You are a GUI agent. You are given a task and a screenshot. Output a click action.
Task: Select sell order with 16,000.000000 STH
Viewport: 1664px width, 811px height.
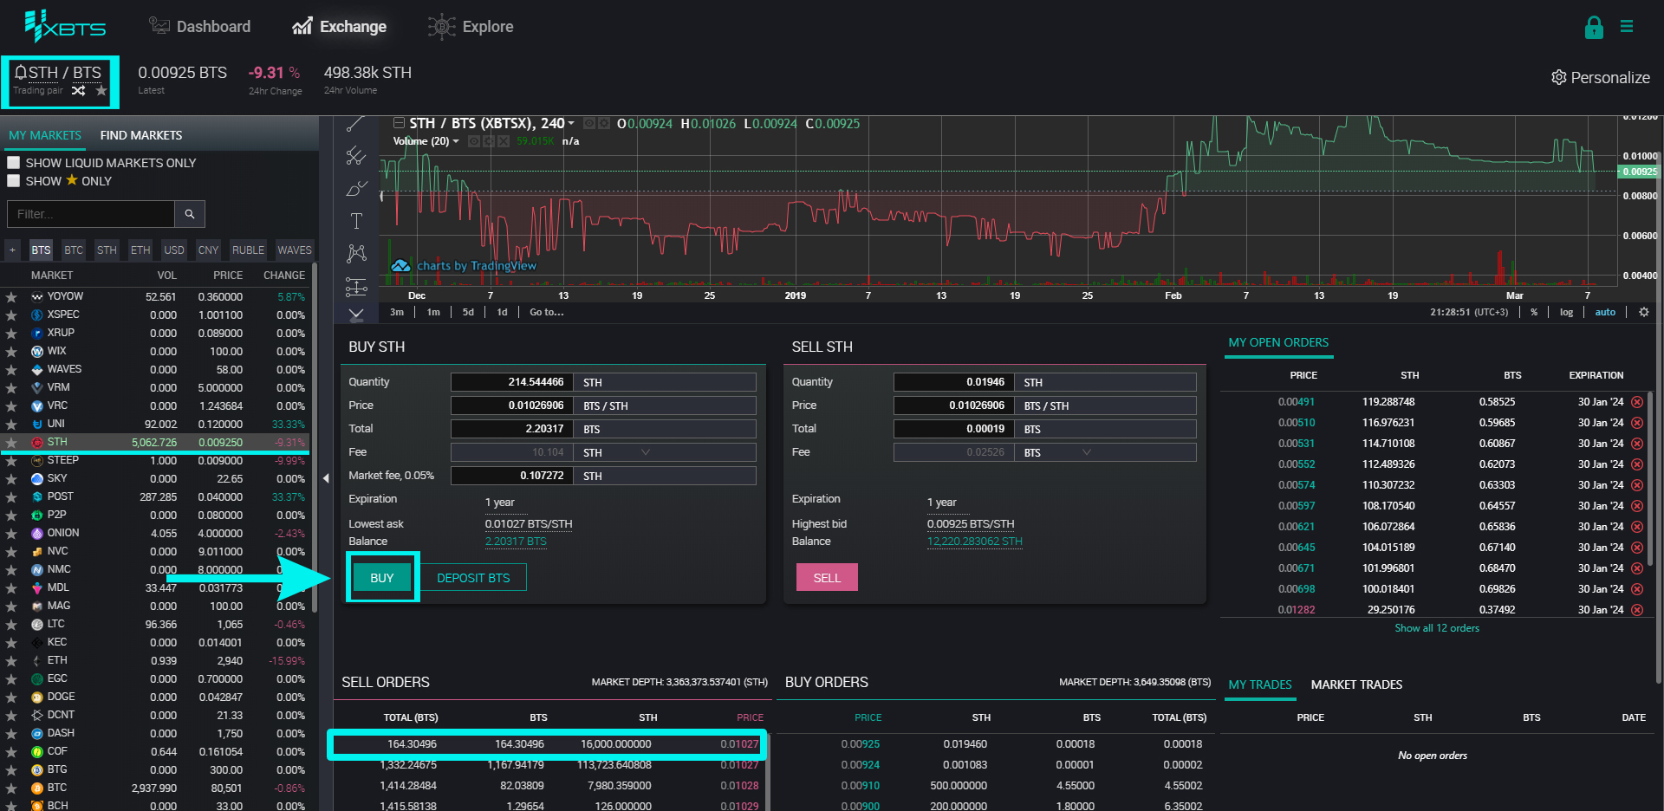pyautogui.click(x=546, y=743)
